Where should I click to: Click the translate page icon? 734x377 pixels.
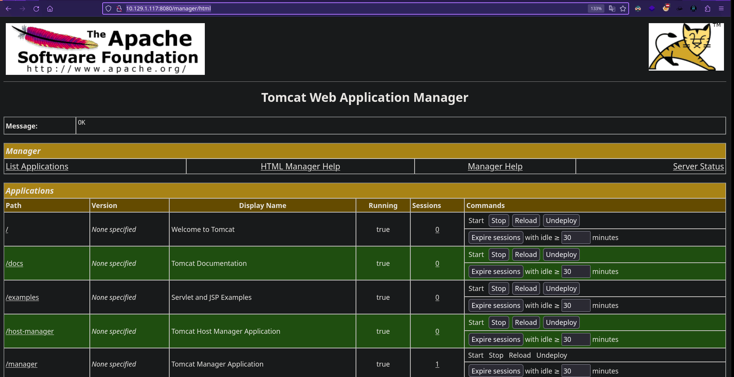click(x=612, y=8)
